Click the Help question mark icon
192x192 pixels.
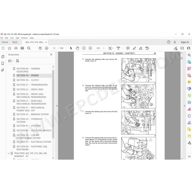coord(169,42)
